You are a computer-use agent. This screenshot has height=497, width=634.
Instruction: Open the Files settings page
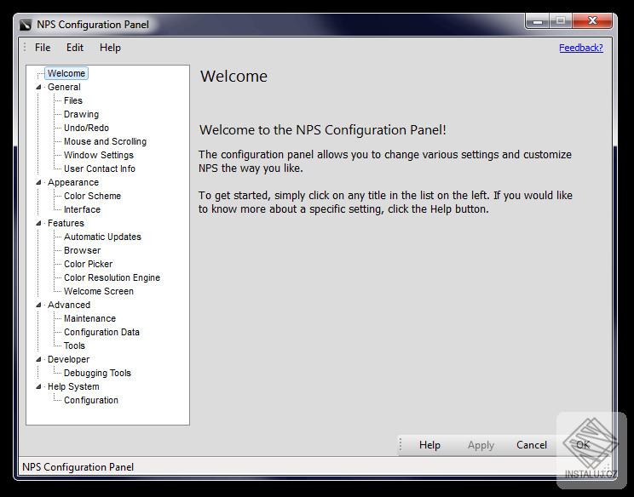coord(72,100)
